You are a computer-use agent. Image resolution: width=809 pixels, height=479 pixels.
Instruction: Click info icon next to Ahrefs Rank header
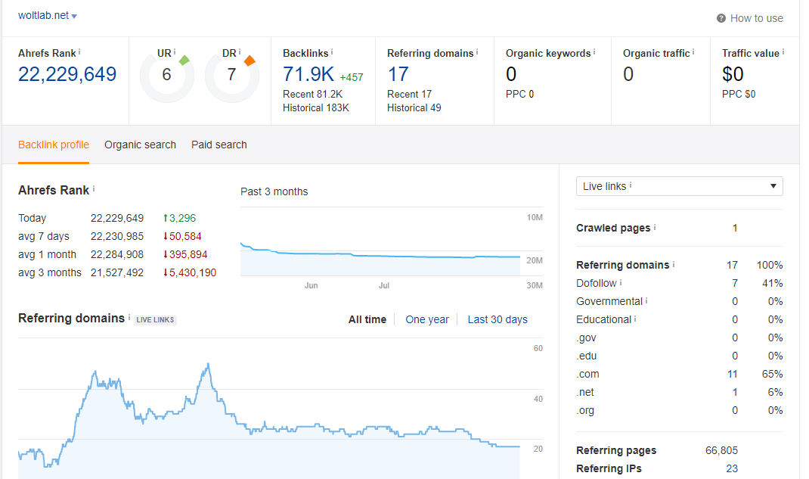coord(79,52)
